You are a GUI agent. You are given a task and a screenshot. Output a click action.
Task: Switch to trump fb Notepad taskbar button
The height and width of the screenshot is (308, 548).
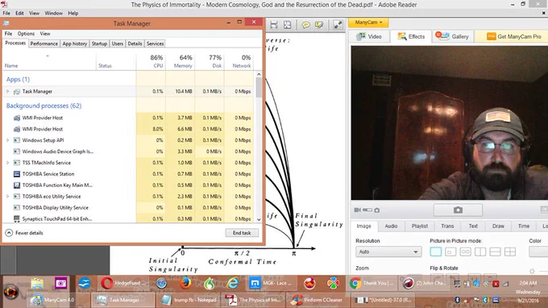pyautogui.click(x=189, y=300)
